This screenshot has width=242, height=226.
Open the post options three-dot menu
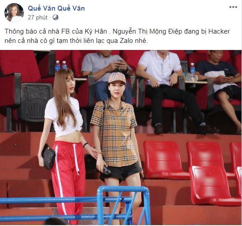coord(233,7)
